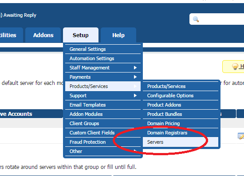The width and height of the screenshot is (244, 176).
Task: Open Payments menu entry
Action: 103,77
